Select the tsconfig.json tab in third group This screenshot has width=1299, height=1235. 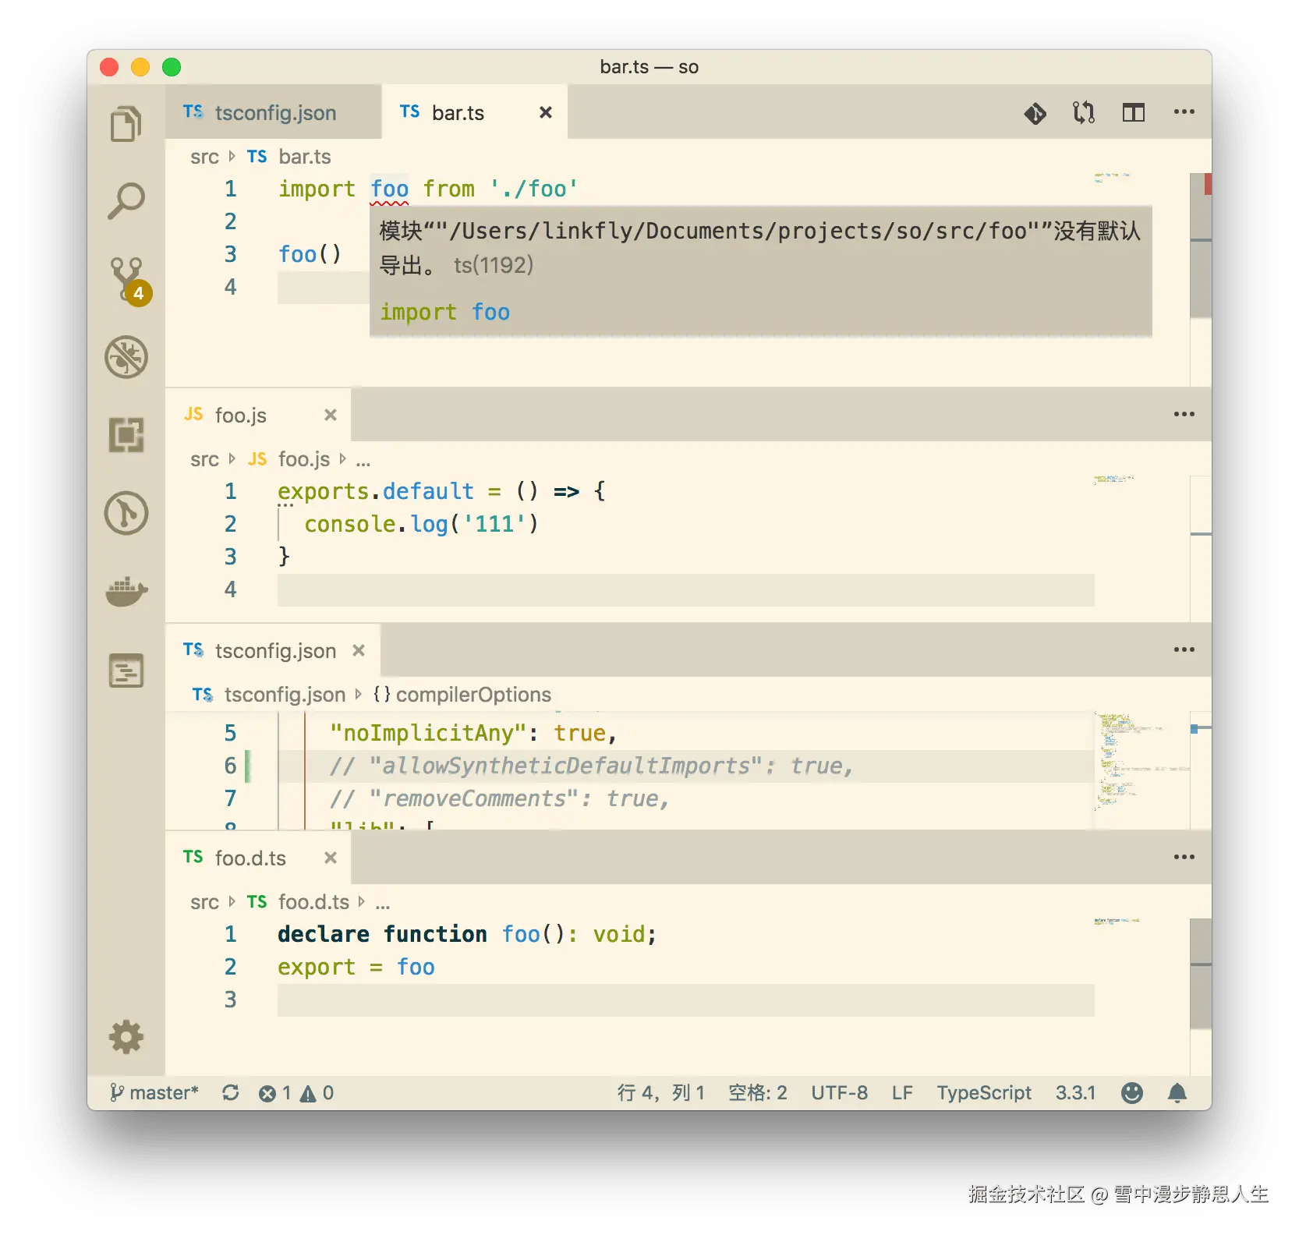click(273, 650)
